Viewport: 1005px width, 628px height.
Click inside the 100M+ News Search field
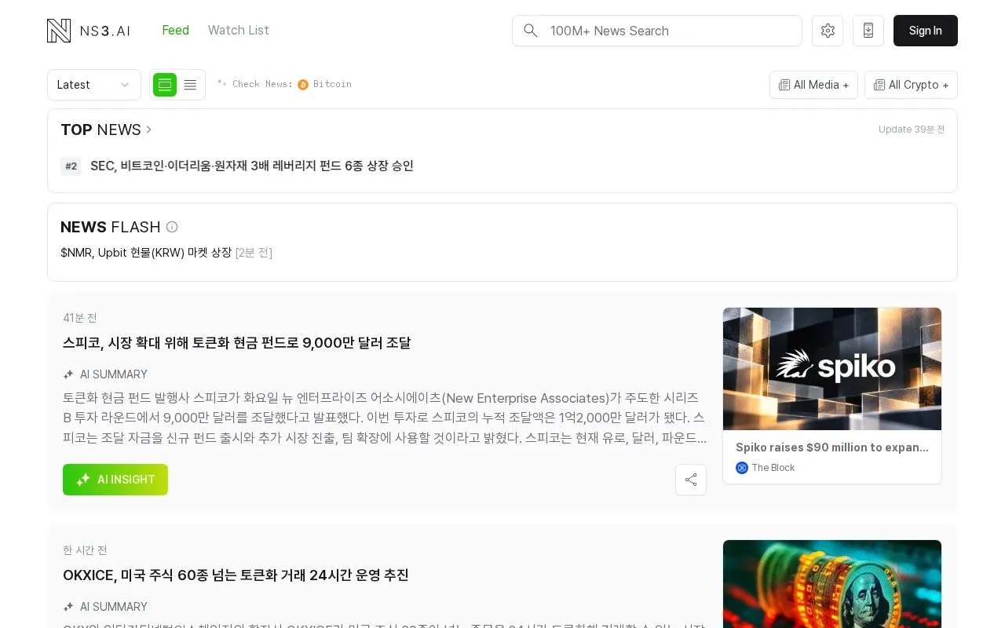click(657, 31)
